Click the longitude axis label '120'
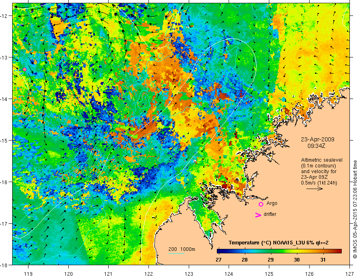The image size is (358, 277). click(x=68, y=274)
